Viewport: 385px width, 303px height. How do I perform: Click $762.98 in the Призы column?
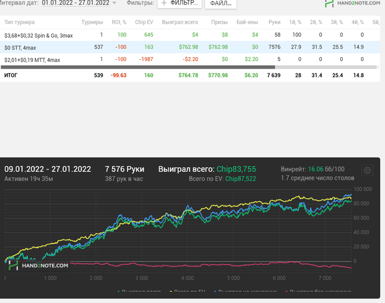pyautogui.click(x=218, y=47)
